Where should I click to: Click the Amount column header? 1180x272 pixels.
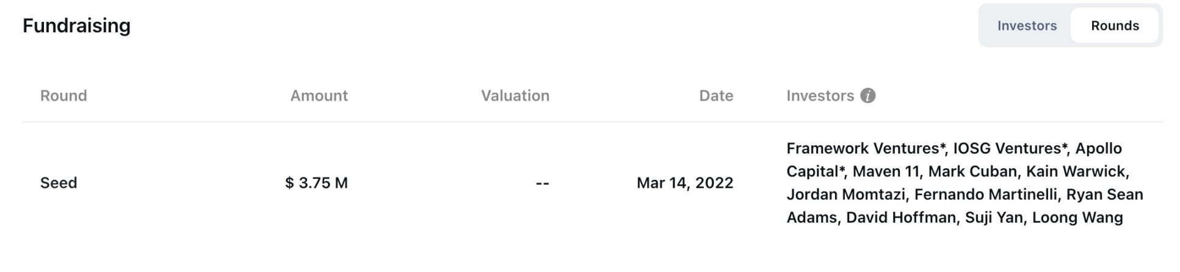[319, 96]
